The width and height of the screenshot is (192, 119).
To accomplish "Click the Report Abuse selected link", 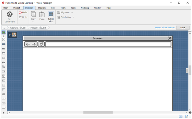I will 165,28.
